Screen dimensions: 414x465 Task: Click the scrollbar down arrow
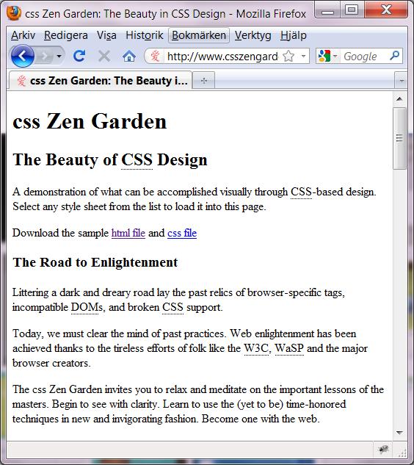[399, 433]
